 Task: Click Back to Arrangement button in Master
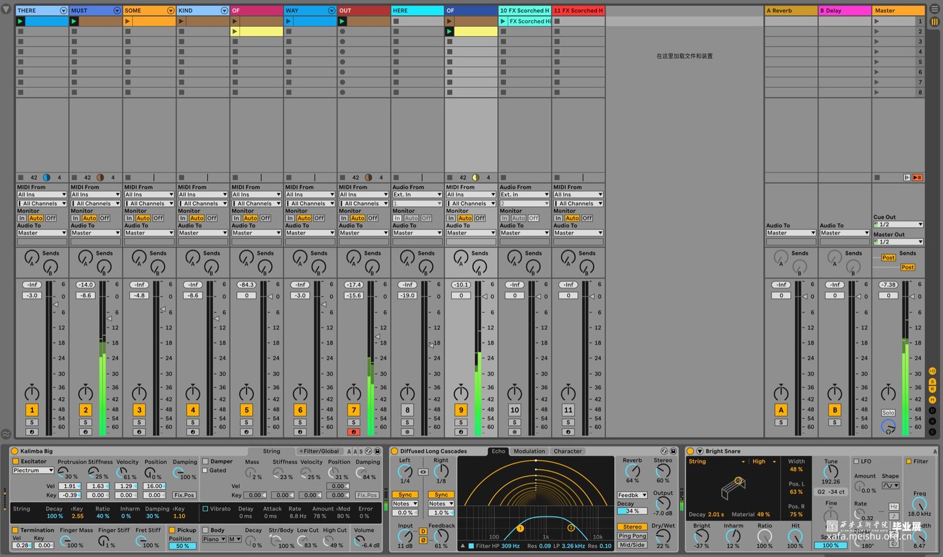tap(917, 178)
